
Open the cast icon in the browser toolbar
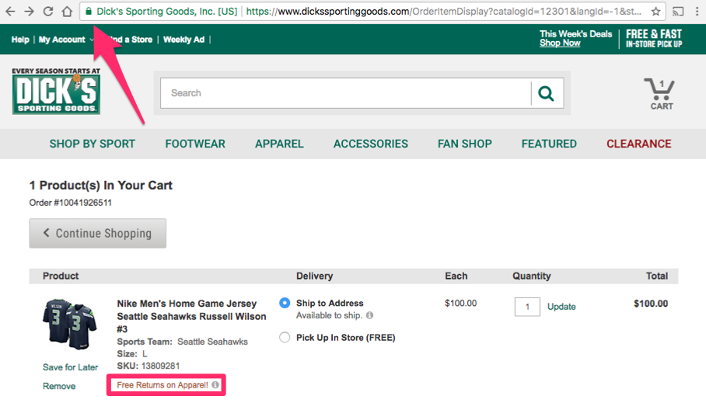[678, 11]
